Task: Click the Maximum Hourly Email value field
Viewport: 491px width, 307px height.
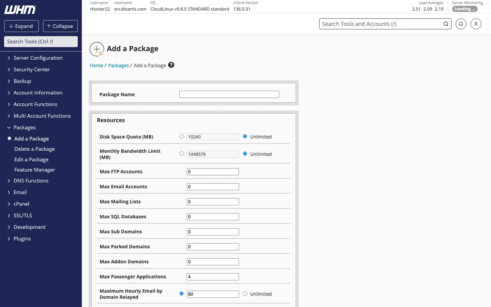Action: tap(213, 294)
